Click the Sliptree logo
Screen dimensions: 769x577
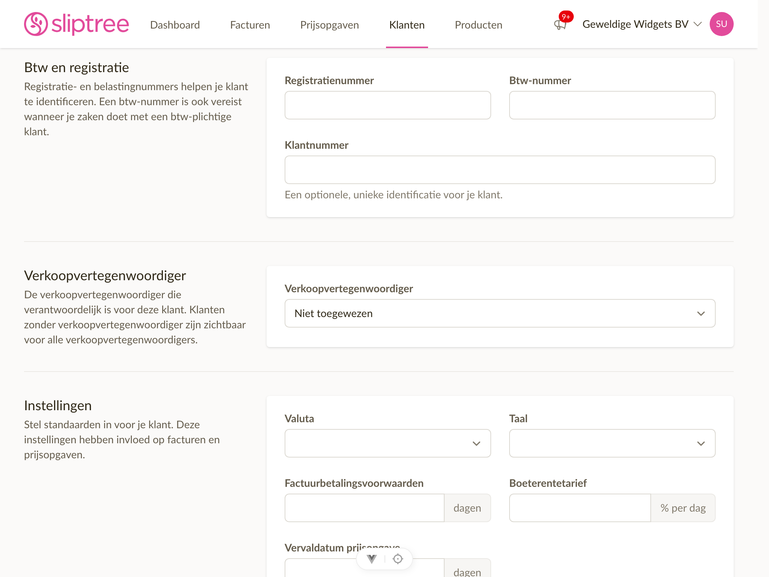(x=77, y=24)
